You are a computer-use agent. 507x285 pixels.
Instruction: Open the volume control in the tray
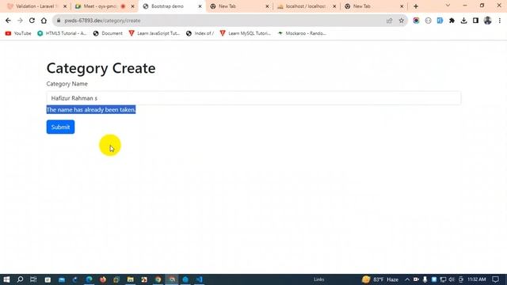click(452, 279)
